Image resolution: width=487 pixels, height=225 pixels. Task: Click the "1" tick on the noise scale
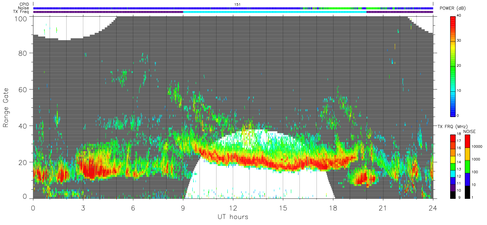point(472,198)
